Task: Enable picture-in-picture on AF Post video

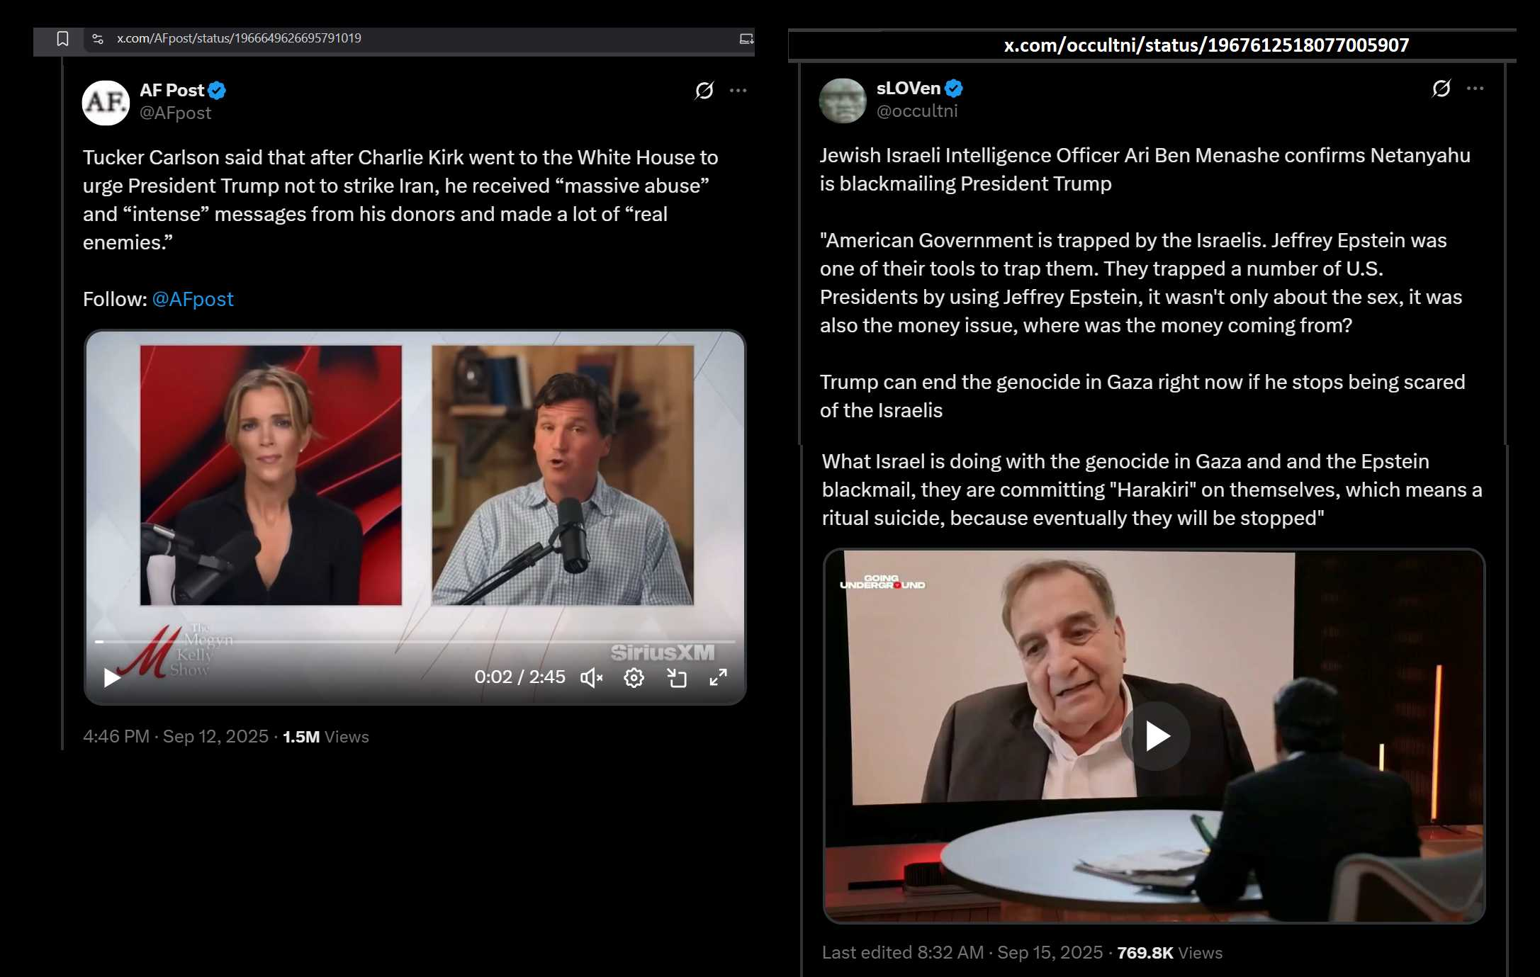Action: click(x=677, y=678)
